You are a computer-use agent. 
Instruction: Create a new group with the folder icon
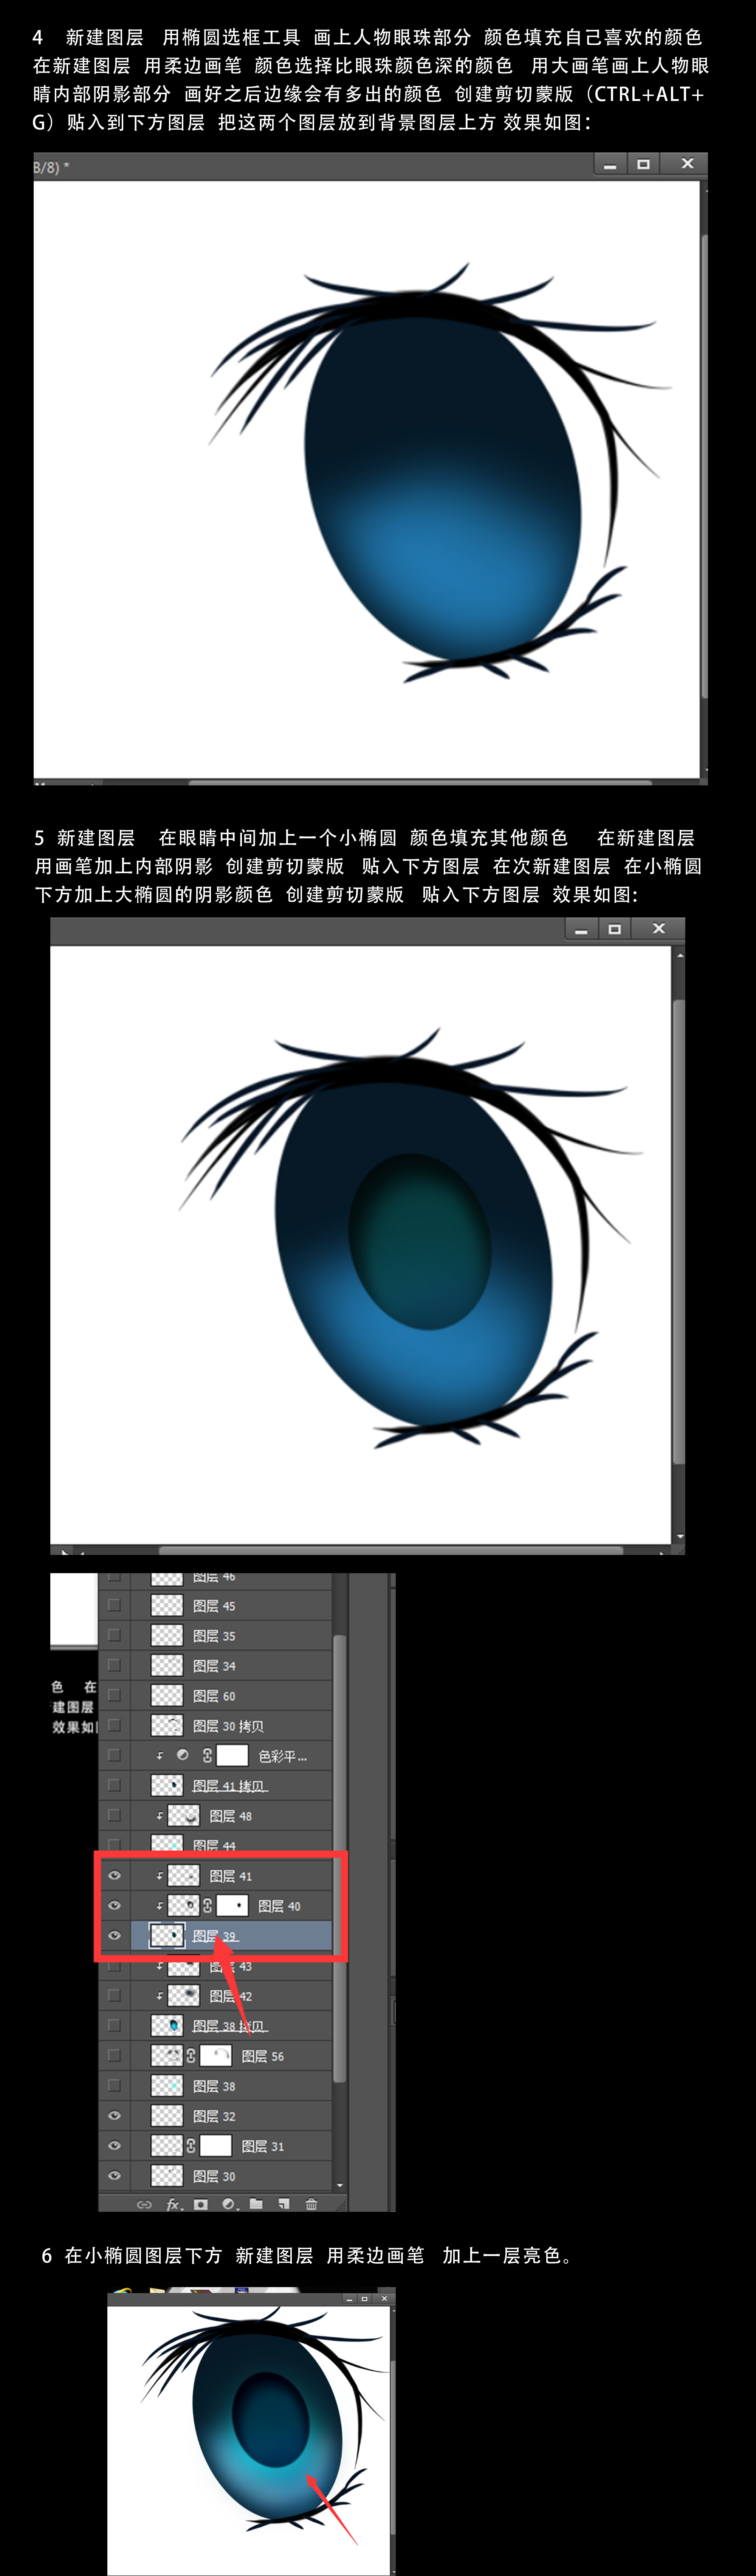[x=256, y=2204]
